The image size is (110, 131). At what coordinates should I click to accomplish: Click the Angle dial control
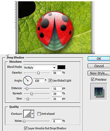pos(28,81)
